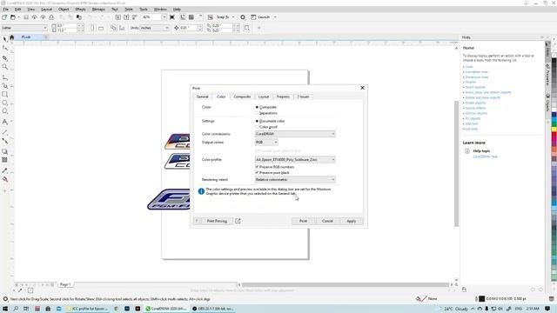Open Options gear icon in toolbar
Image resolution: width=557 pixels, height=313 pixels.
click(243, 17)
